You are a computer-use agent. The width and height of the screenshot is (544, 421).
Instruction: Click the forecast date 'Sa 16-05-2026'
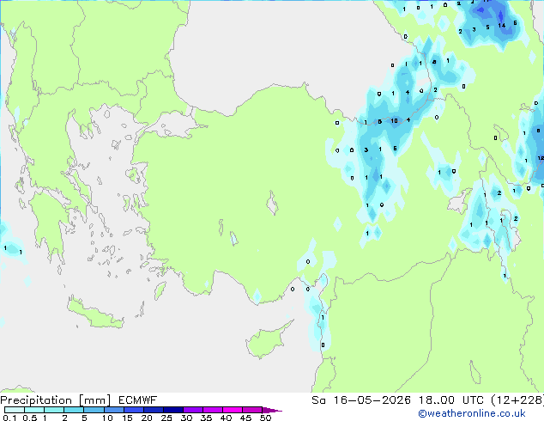[361, 400]
